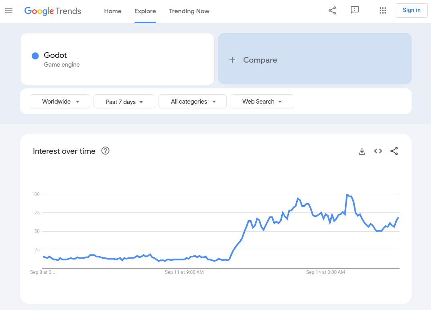Download the Interest over time CSV

(x=362, y=151)
